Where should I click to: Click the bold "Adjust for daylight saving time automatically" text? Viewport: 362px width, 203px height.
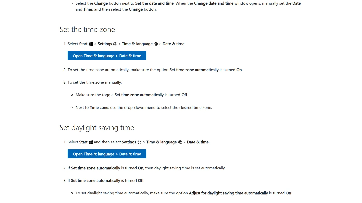229,193
